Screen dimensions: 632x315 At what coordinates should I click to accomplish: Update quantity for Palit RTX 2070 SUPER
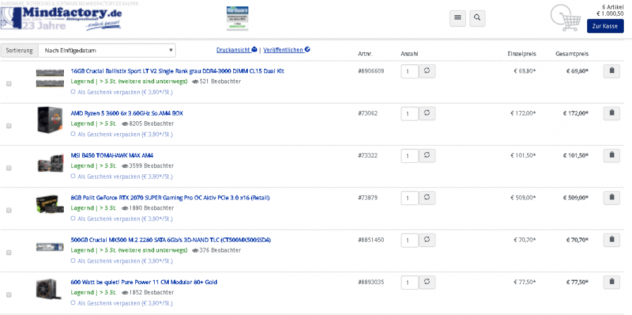point(427,198)
